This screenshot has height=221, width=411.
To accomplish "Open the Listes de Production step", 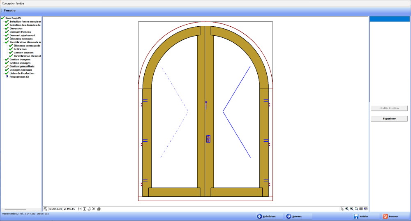I will coord(22,73).
